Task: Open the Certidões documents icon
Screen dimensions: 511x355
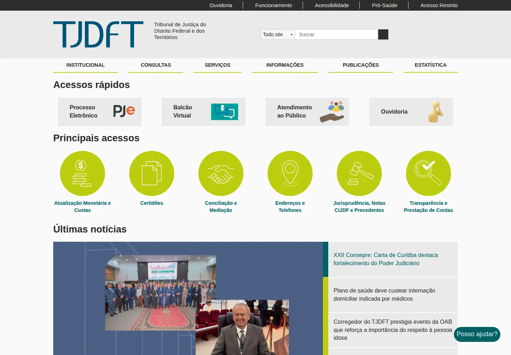Action: [x=152, y=173]
